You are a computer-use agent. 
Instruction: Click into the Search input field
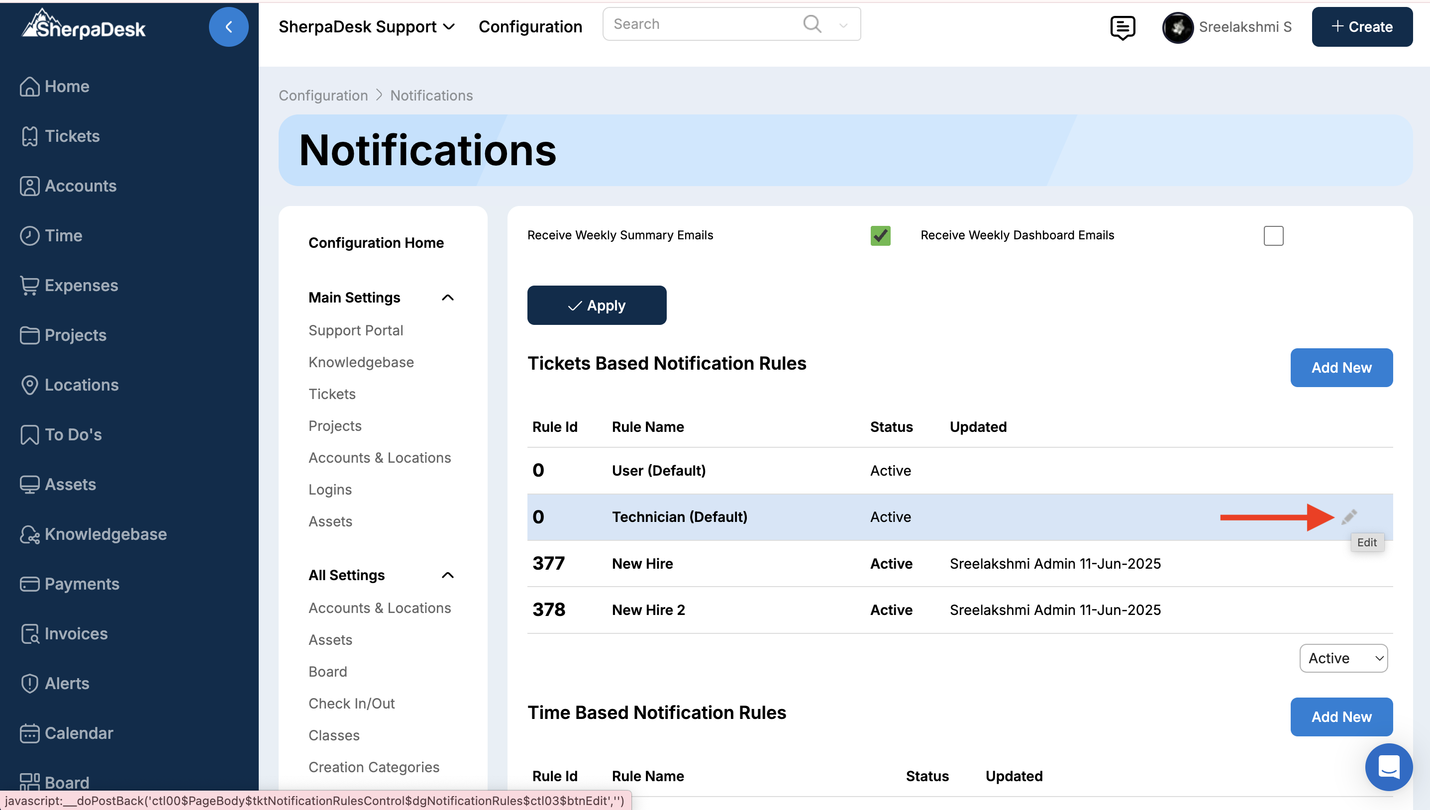coord(701,24)
